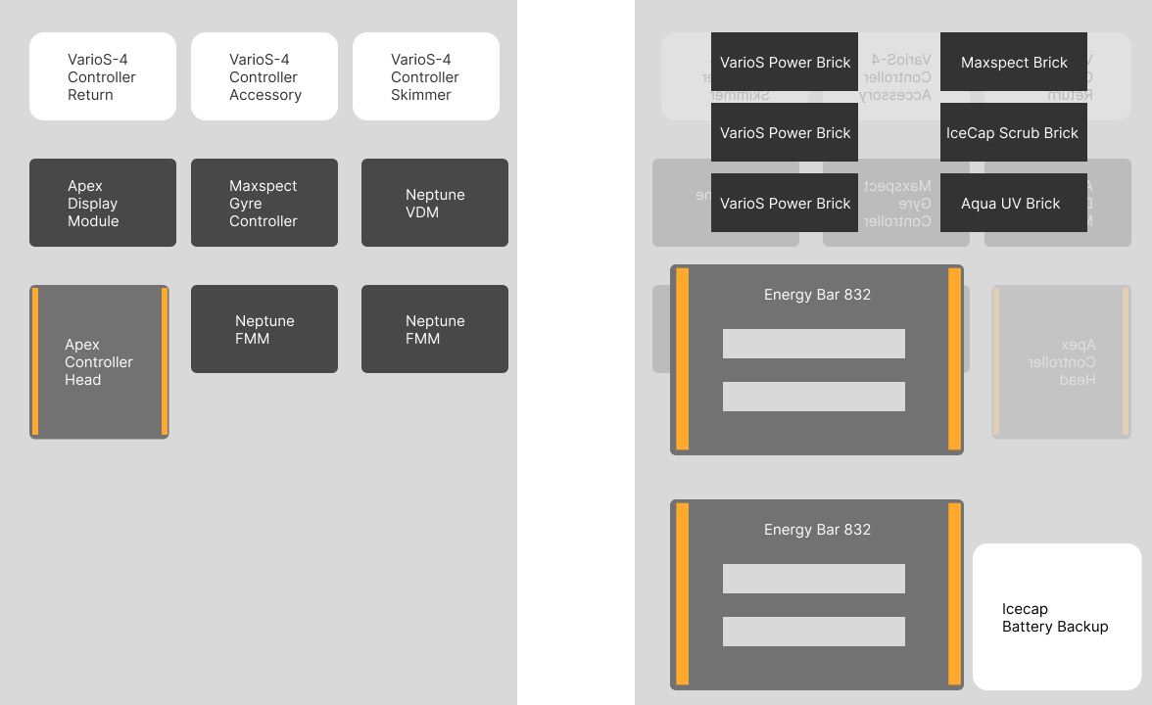Image resolution: width=1152 pixels, height=705 pixels.
Task: Select the Maxspect Brick block
Action: 1014,62
